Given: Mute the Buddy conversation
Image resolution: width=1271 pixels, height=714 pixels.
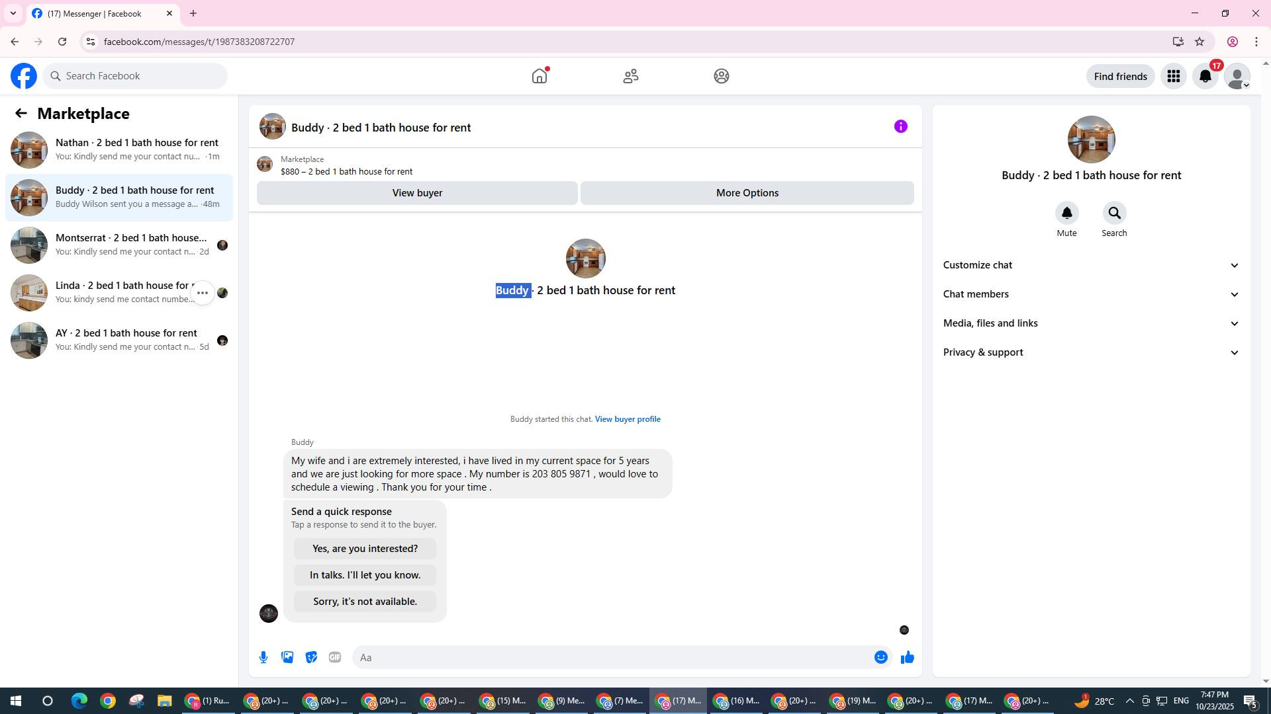Looking at the screenshot, I should 1066,214.
